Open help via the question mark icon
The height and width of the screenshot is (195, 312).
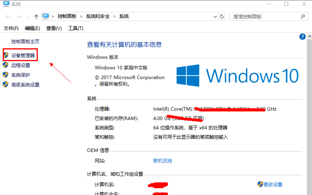click(x=302, y=36)
